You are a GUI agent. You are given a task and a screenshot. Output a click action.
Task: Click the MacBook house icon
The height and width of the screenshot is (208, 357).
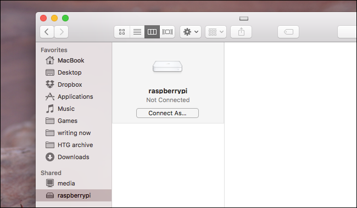(x=50, y=60)
